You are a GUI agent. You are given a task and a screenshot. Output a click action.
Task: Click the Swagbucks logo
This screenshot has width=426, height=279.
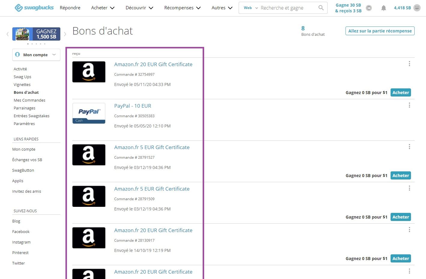pyautogui.click(x=34, y=8)
